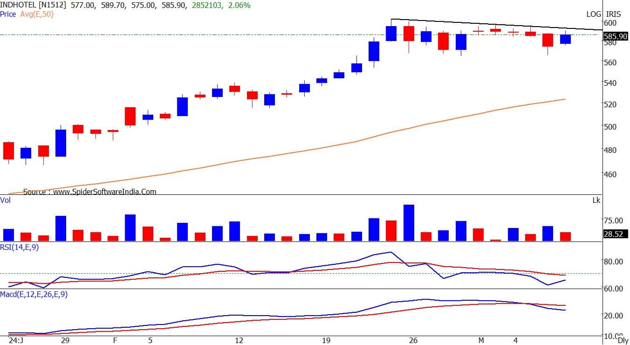
Task: Click the Avg(E,50) moving average label
Action: point(36,14)
